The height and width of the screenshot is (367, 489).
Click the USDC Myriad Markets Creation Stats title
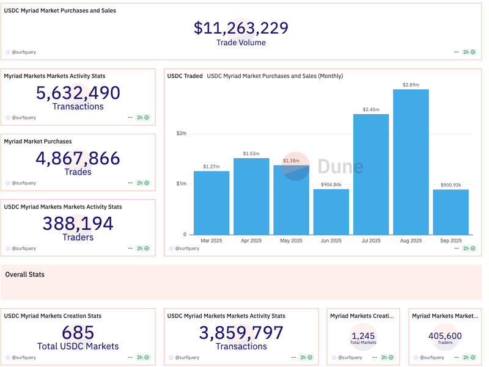click(53, 316)
